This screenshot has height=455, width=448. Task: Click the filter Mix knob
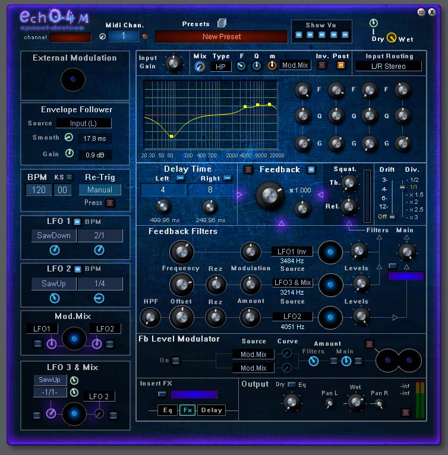coord(200,67)
